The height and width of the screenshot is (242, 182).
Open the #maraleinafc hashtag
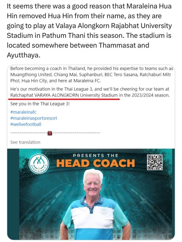click(23, 112)
